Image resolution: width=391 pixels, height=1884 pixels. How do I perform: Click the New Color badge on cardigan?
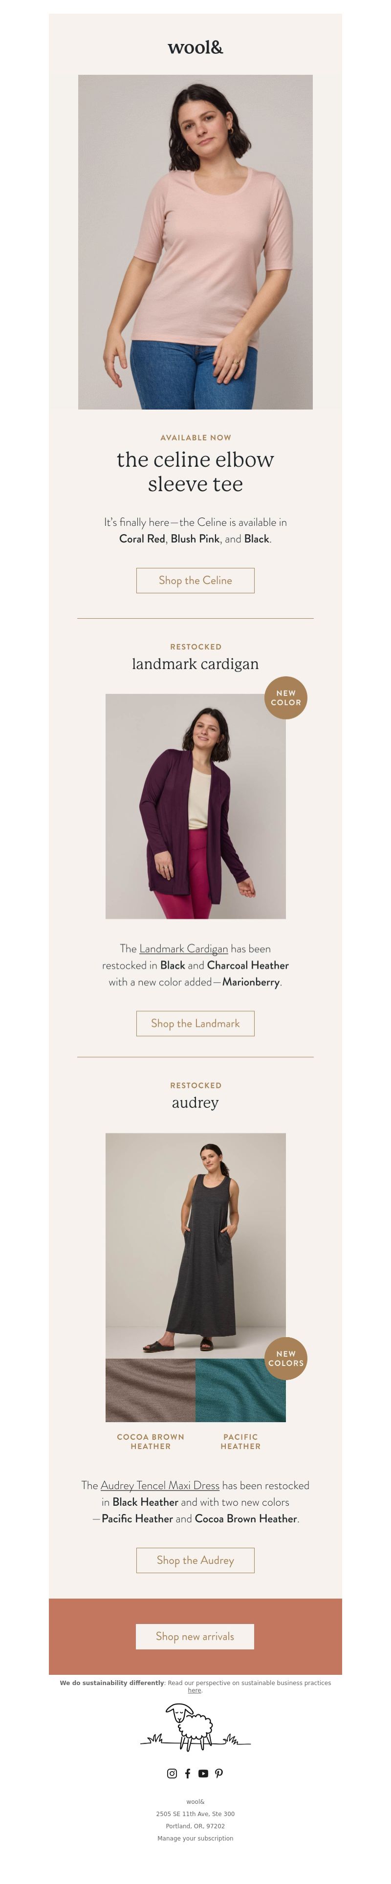point(286,698)
